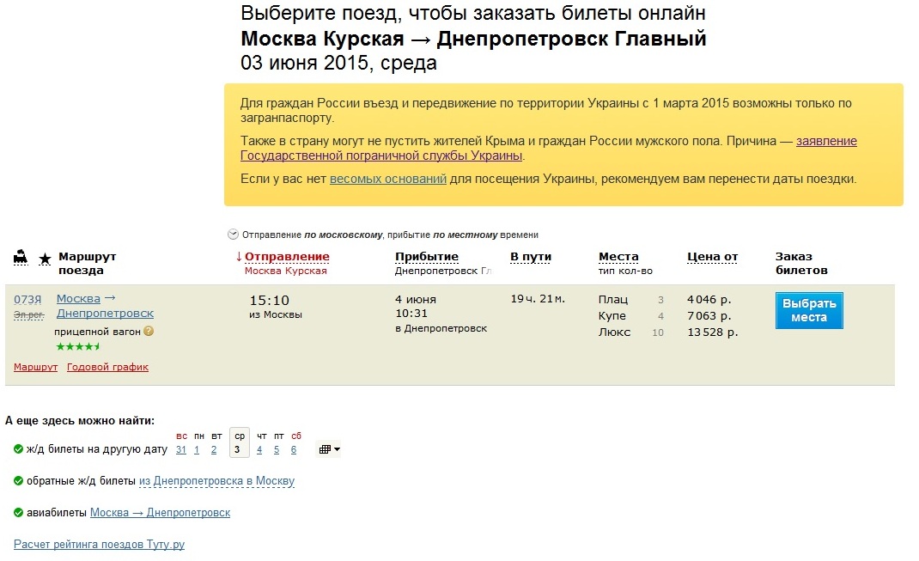The image size is (919, 561).
Task: Click the clock icon above the timetable
Action: 233,235
